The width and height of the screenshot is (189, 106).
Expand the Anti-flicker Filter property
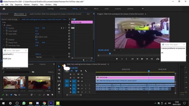point(4,45)
